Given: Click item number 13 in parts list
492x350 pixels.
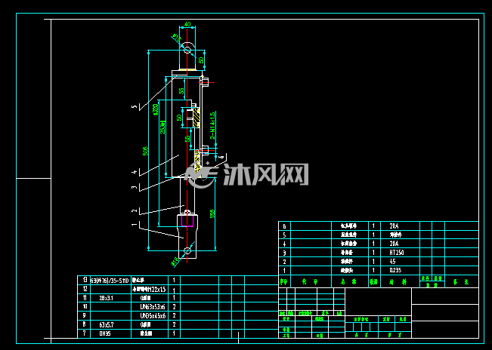Looking at the screenshot, I should pyautogui.click(x=85, y=280).
